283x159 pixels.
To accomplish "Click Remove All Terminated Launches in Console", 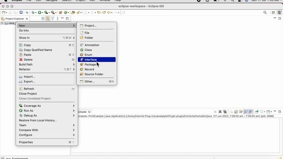I will click(225, 112).
